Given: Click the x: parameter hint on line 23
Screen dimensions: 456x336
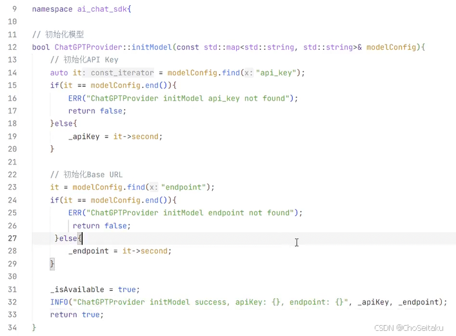Looking at the screenshot, I should tap(154, 187).
